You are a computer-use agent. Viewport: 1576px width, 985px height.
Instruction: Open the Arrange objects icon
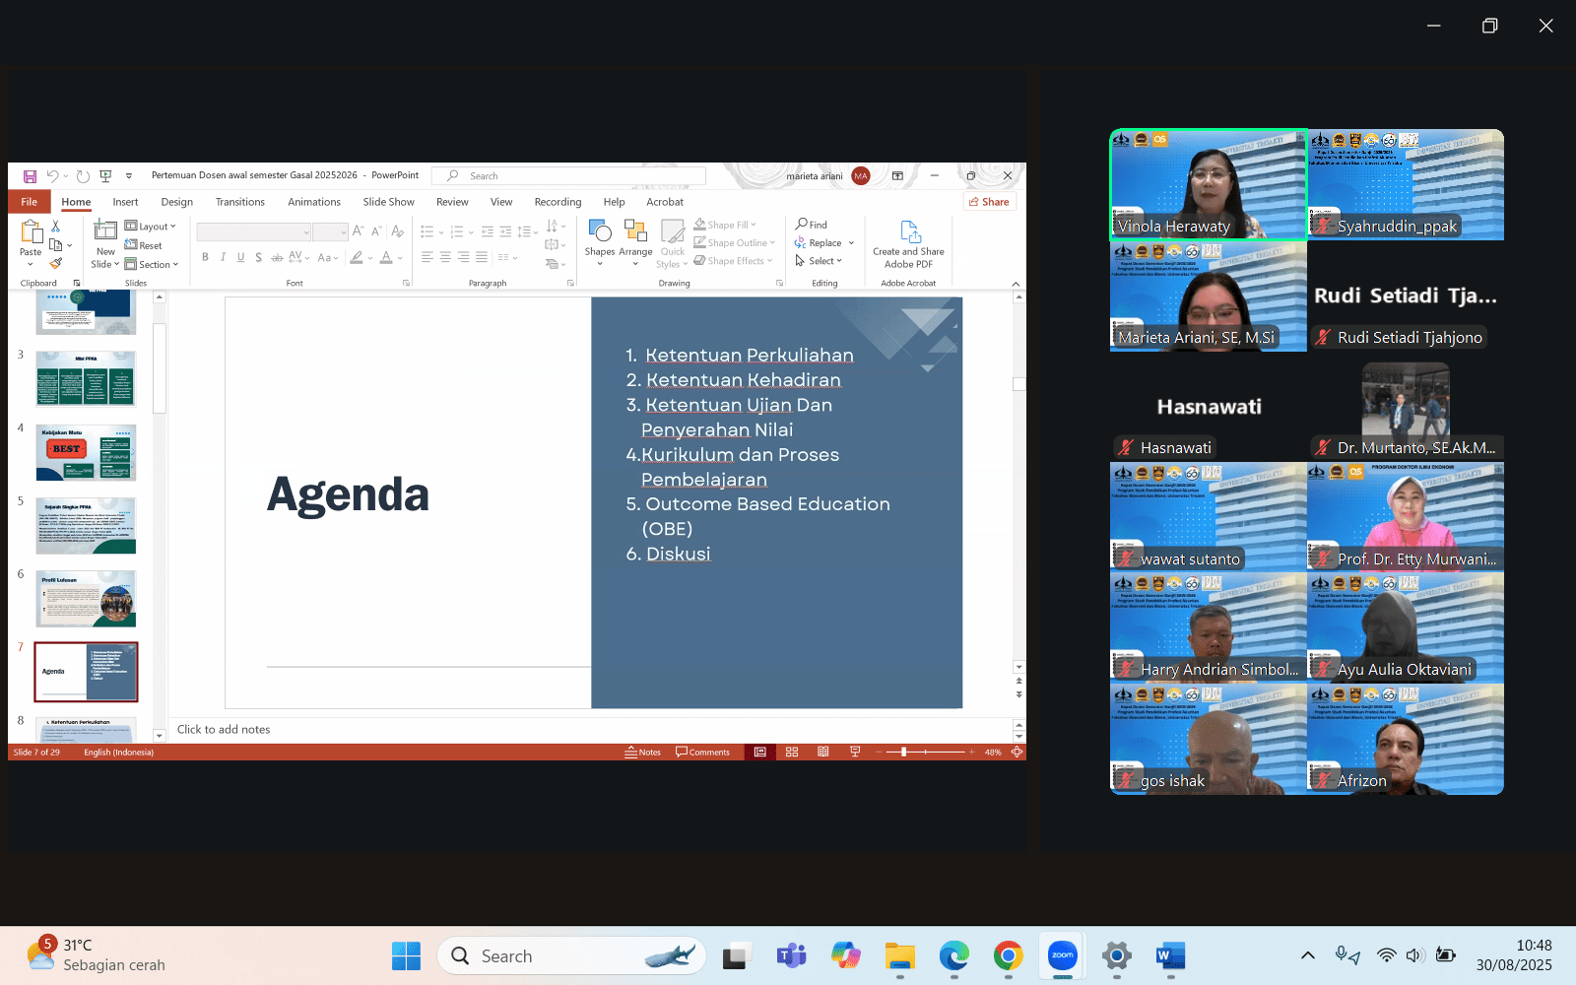click(x=635, y=230)
